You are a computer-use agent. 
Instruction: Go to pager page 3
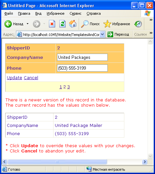click(69, 87)
